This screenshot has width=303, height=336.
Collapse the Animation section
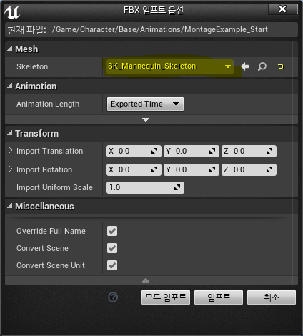(9, 86)
